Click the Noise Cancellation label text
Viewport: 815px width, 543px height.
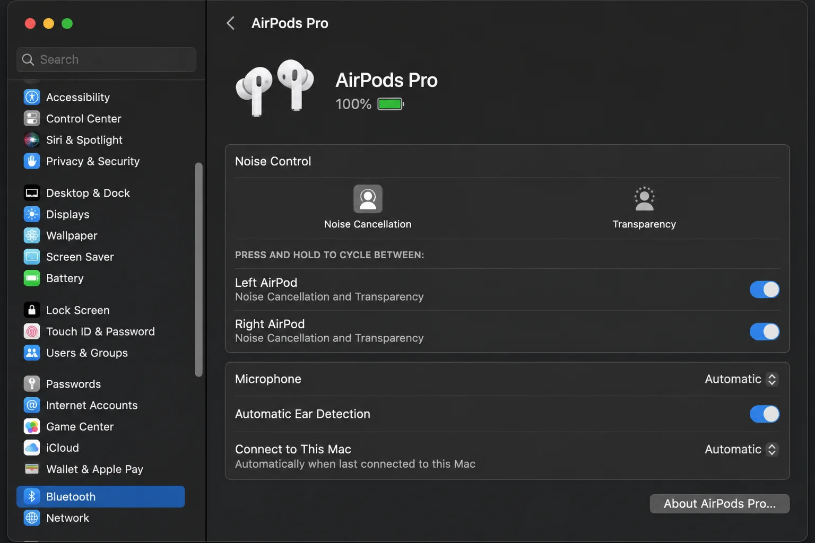tap(368, 224)
